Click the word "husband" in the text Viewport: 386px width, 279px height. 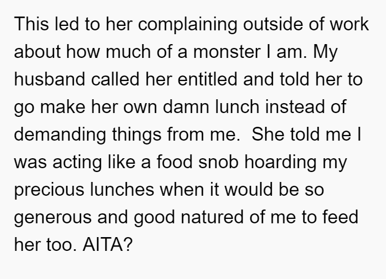click(x=50, y=79)
